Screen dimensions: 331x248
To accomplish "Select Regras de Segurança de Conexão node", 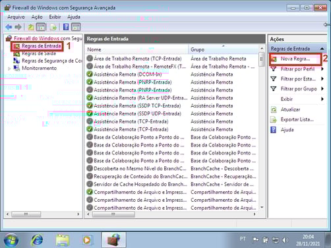I will (52, 61).
